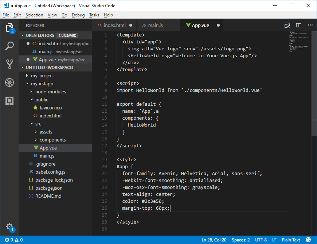Screen dimensions: 317x244
Task: Select the App.vue editor tab
Action: pyautogui.click(x=202, y=25)
